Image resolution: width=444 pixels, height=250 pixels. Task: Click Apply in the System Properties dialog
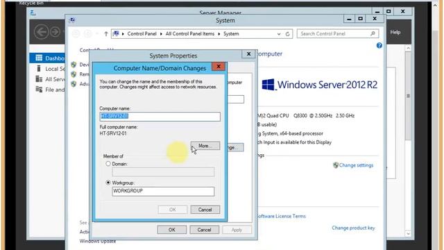(x=237, y=230)
